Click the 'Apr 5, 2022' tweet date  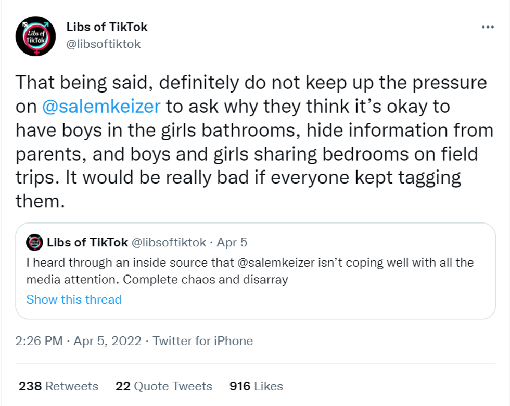point(107,341)
